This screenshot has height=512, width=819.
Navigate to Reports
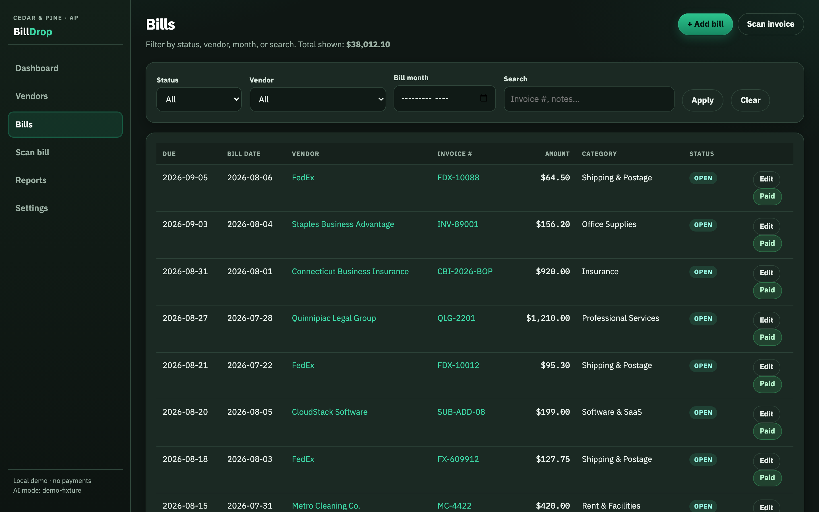(65, 180)
